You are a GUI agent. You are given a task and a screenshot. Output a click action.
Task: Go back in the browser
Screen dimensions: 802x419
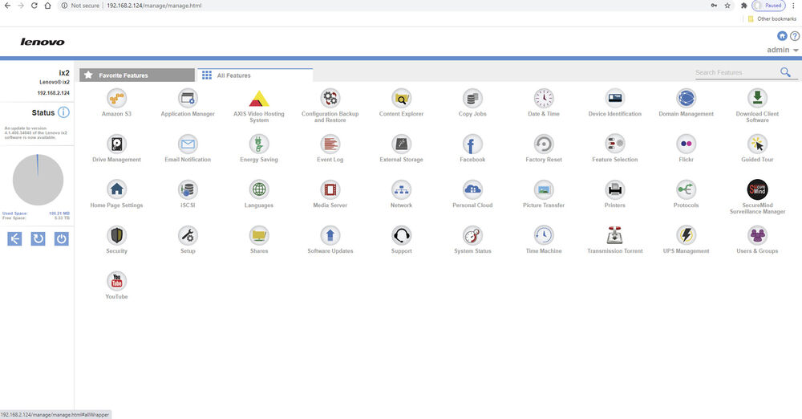point(7,6)
